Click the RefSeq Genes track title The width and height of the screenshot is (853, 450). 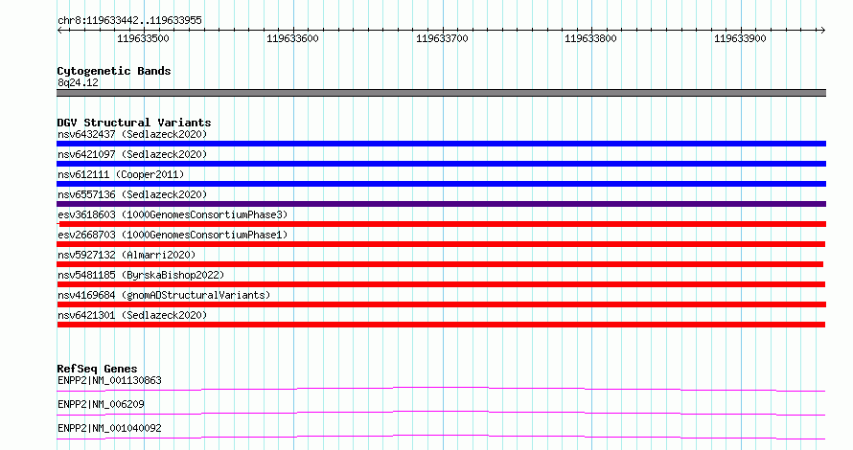pos(97,369)
